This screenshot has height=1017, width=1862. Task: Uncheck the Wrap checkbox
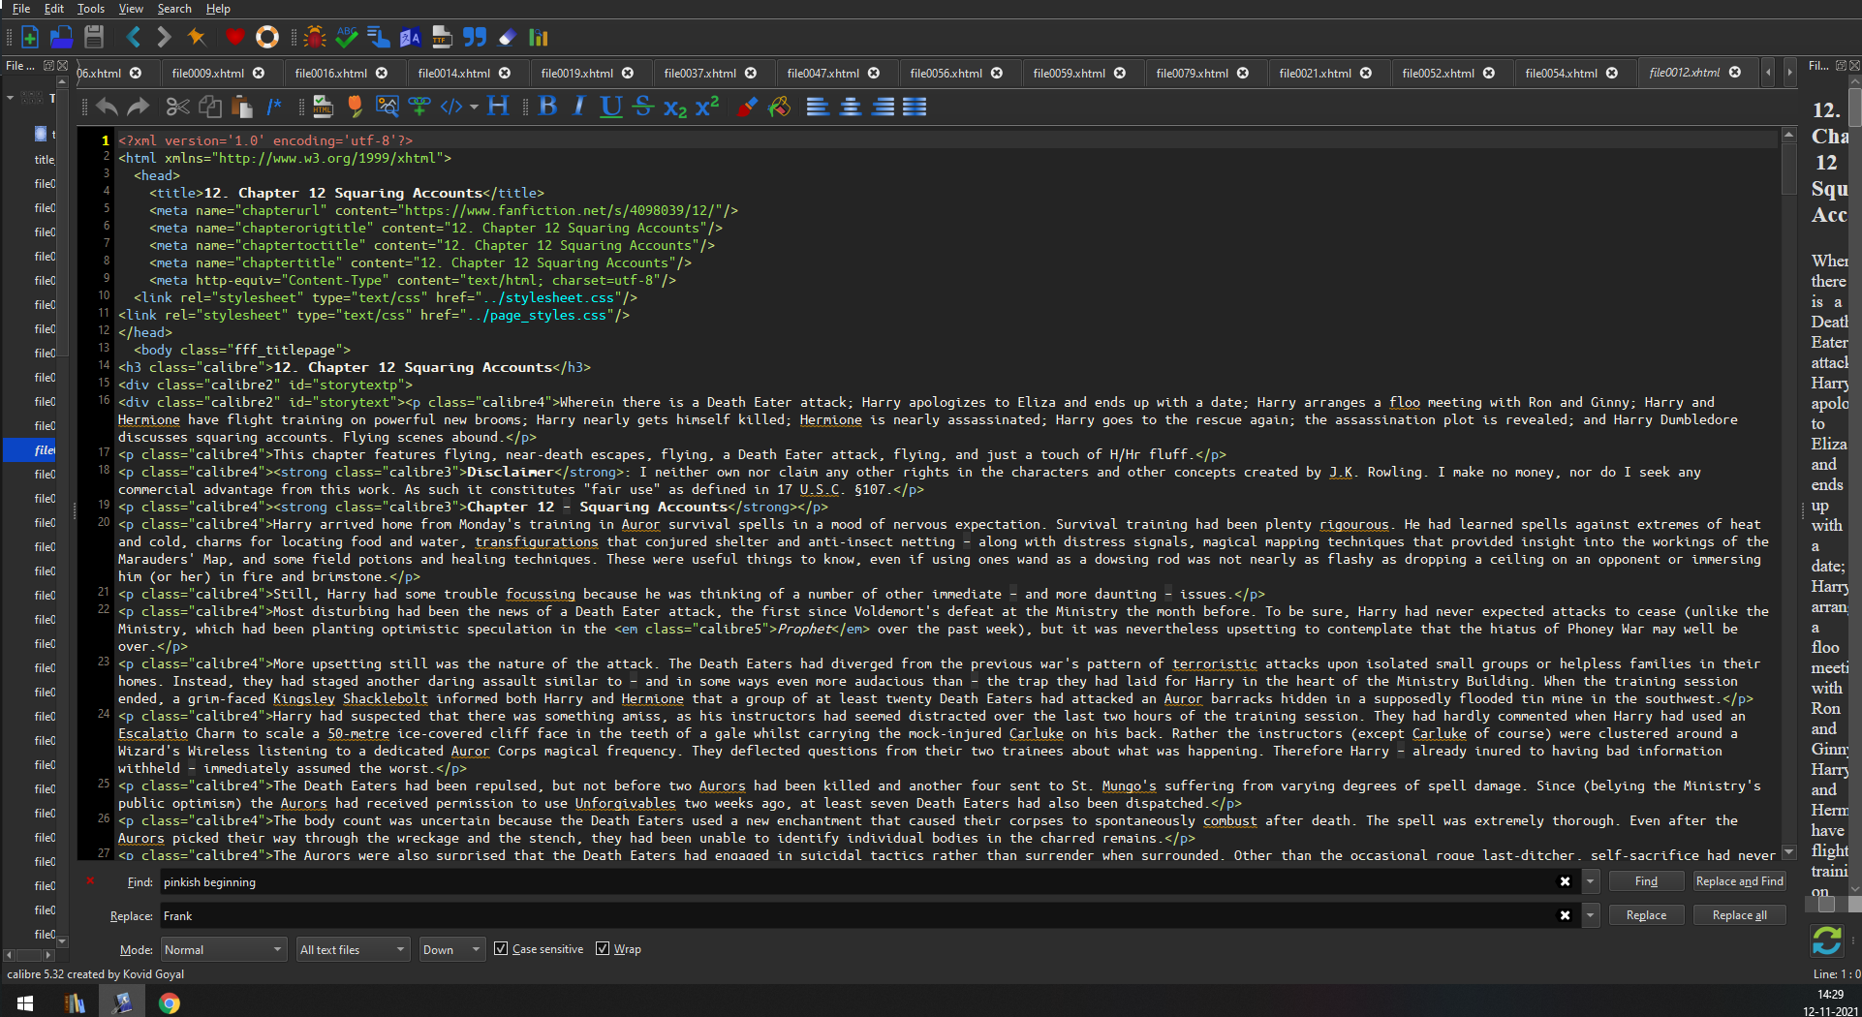603,949
